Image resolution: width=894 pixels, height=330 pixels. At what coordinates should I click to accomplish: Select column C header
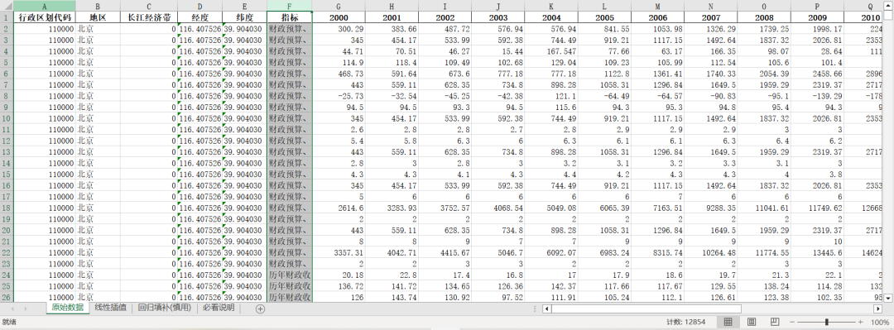[x=149, y=6]
